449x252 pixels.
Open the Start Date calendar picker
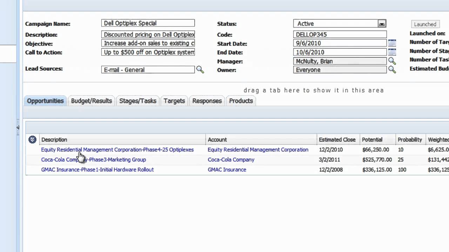point(392,43)
